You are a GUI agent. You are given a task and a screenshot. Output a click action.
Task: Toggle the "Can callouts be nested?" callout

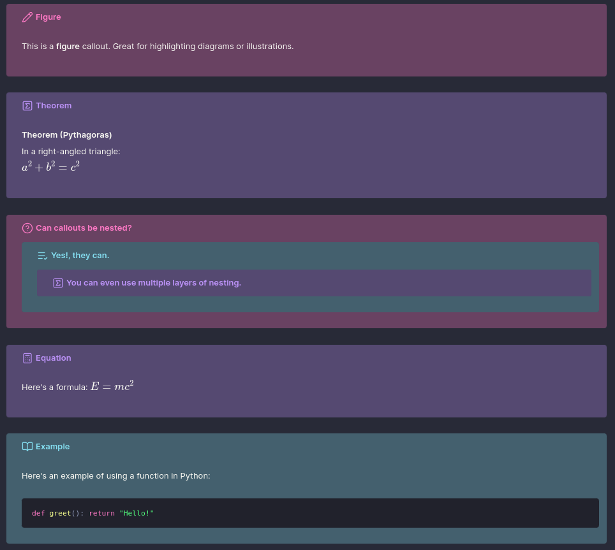pyautogui.click(x=84, y=228)
